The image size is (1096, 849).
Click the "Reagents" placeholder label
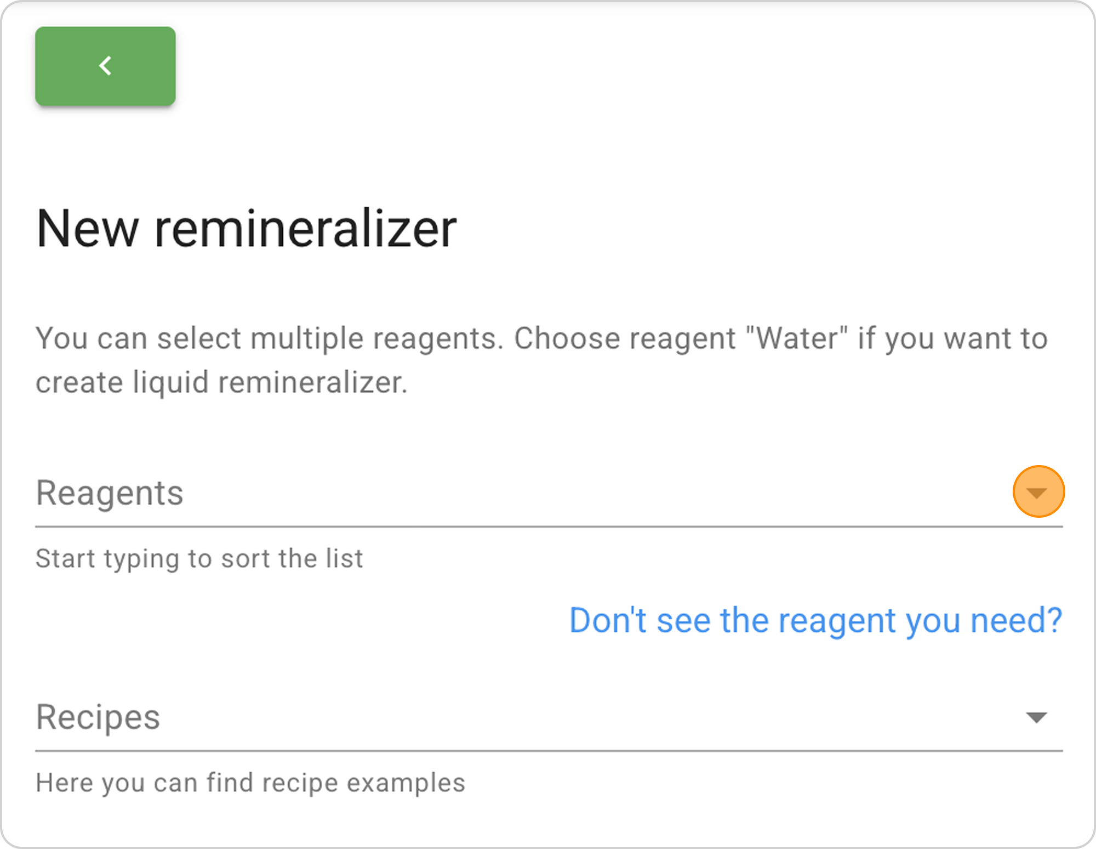point(110,493)
